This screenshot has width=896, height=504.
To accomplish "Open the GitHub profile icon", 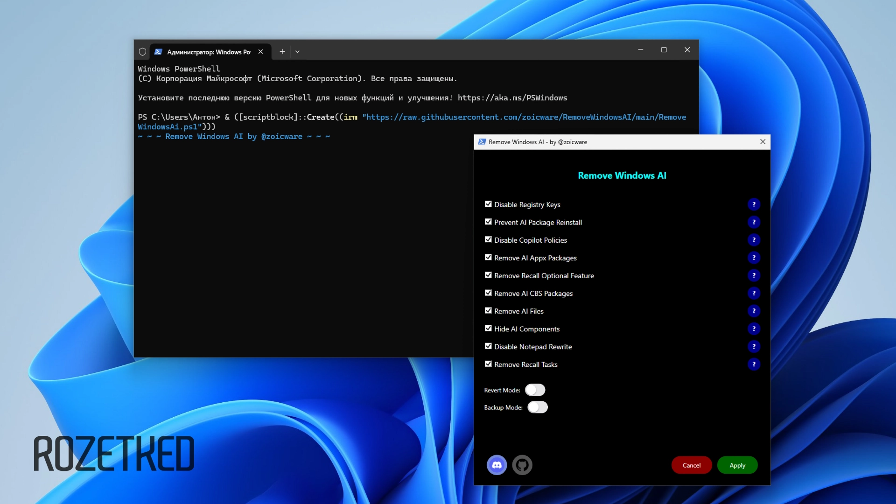I will coord(522,465).
